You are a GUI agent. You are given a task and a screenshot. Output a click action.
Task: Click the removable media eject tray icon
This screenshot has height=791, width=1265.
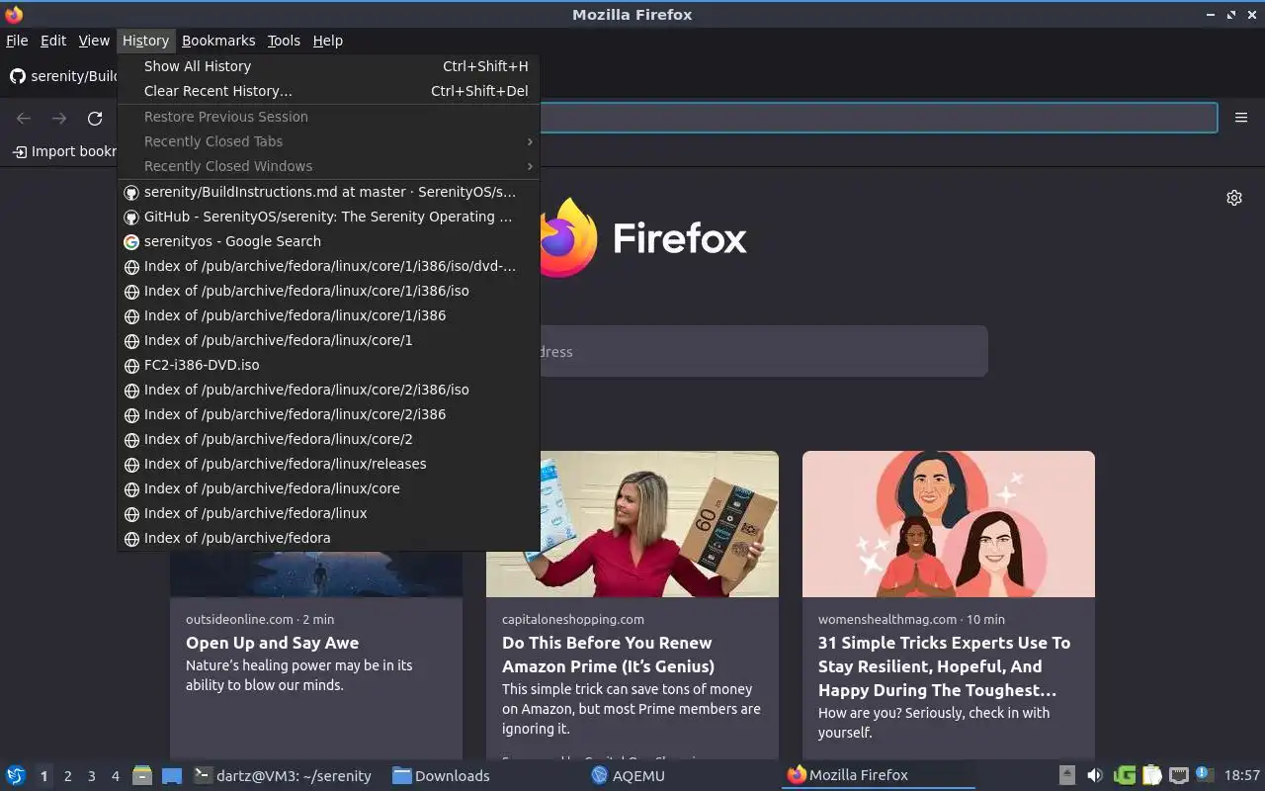click(x=1067, y=775)
